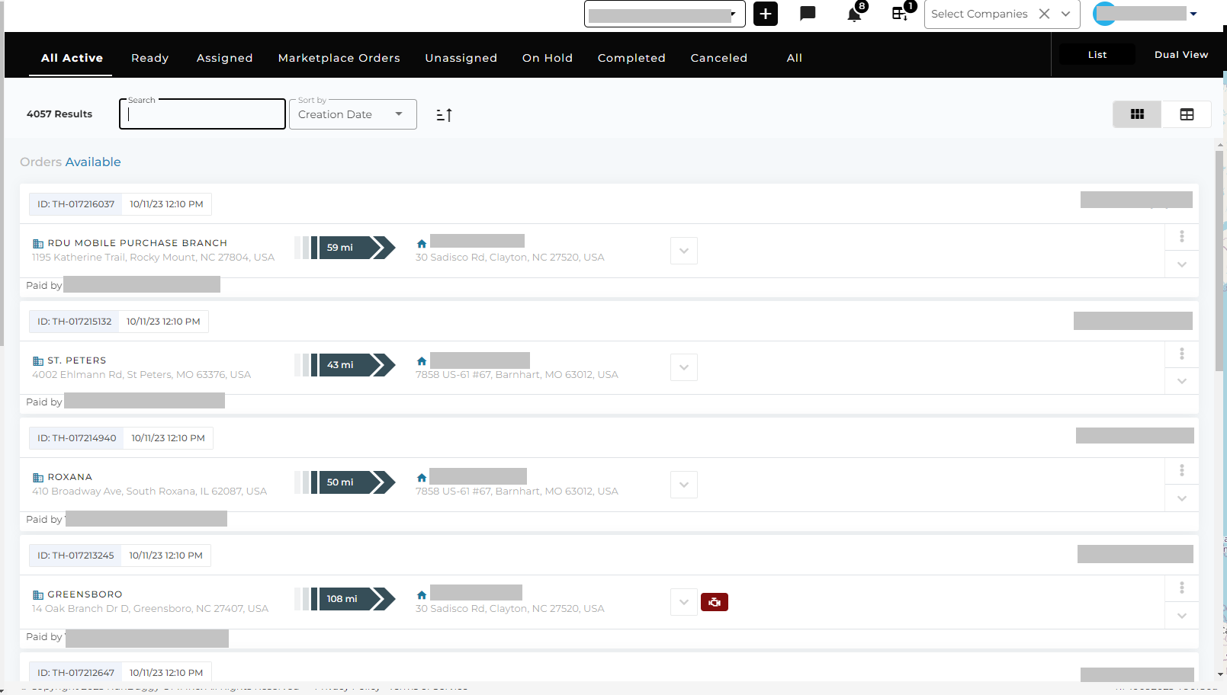The image size is (1227, 695).
Task: Open the All orders tab
Action: point(795,58)
